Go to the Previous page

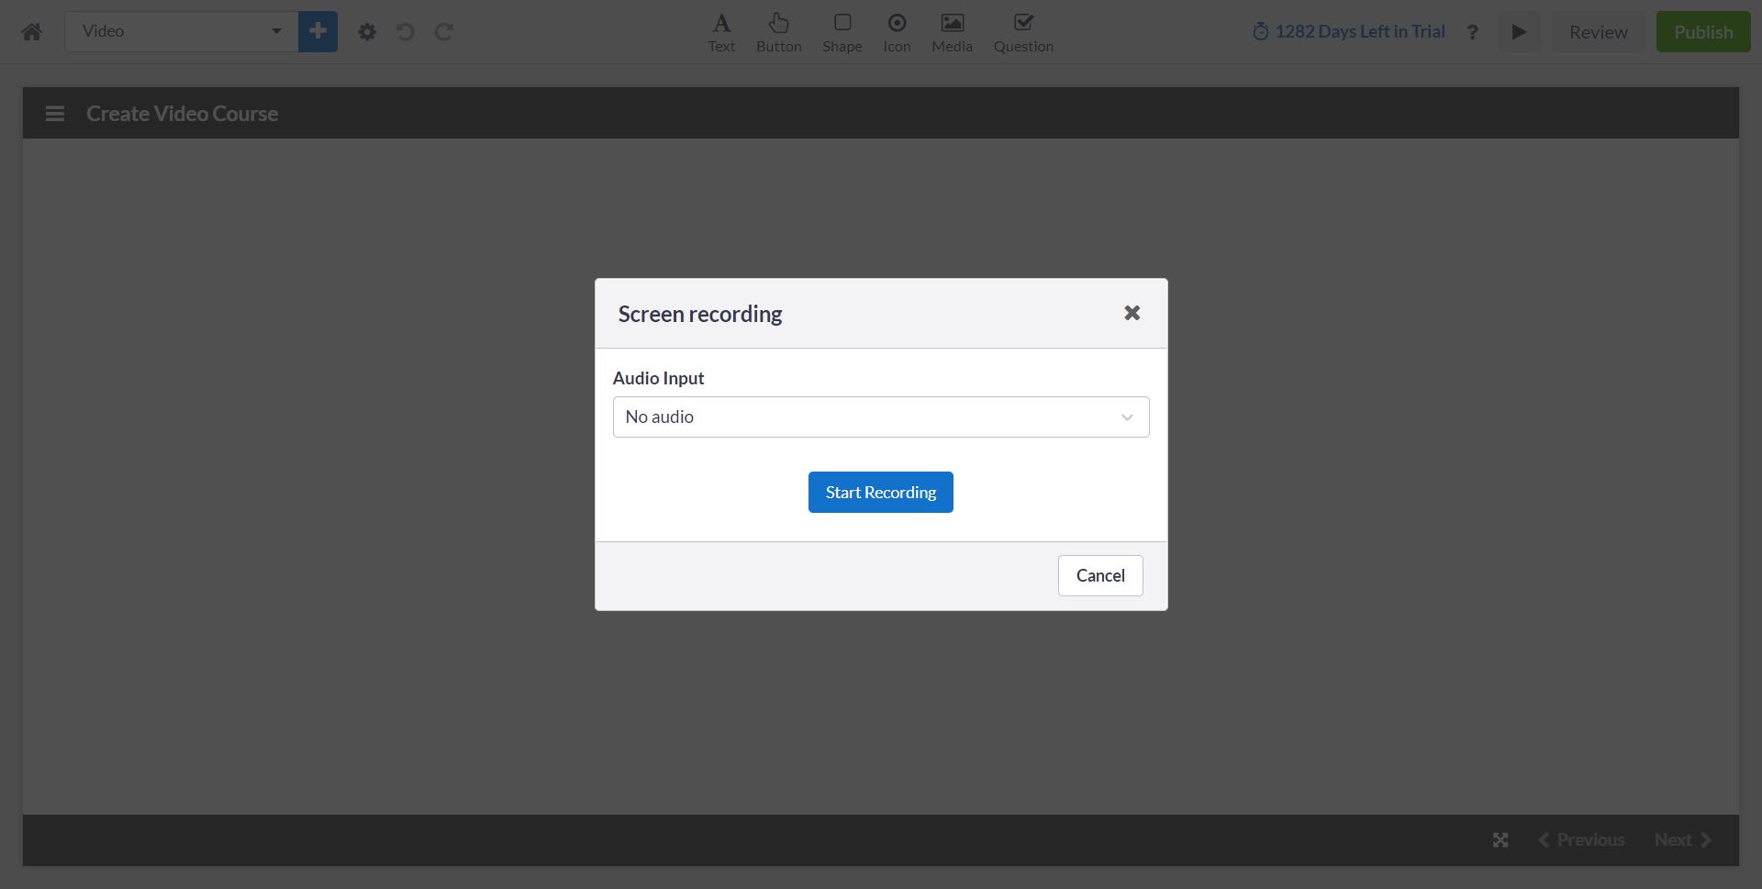(x=1581, y=840)
